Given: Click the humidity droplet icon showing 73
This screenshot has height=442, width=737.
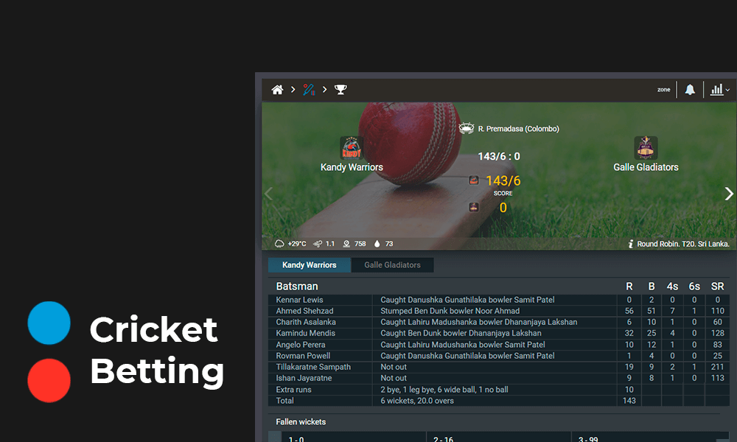Looking at the screenshot, I should [377, 244].
